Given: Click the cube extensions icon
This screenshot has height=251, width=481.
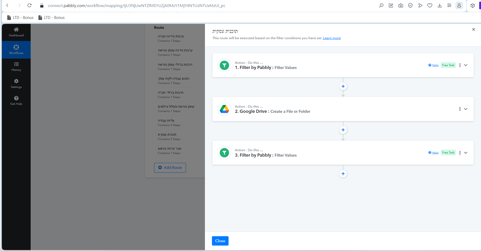Looking at the screenshot, I should coord(473,5).
